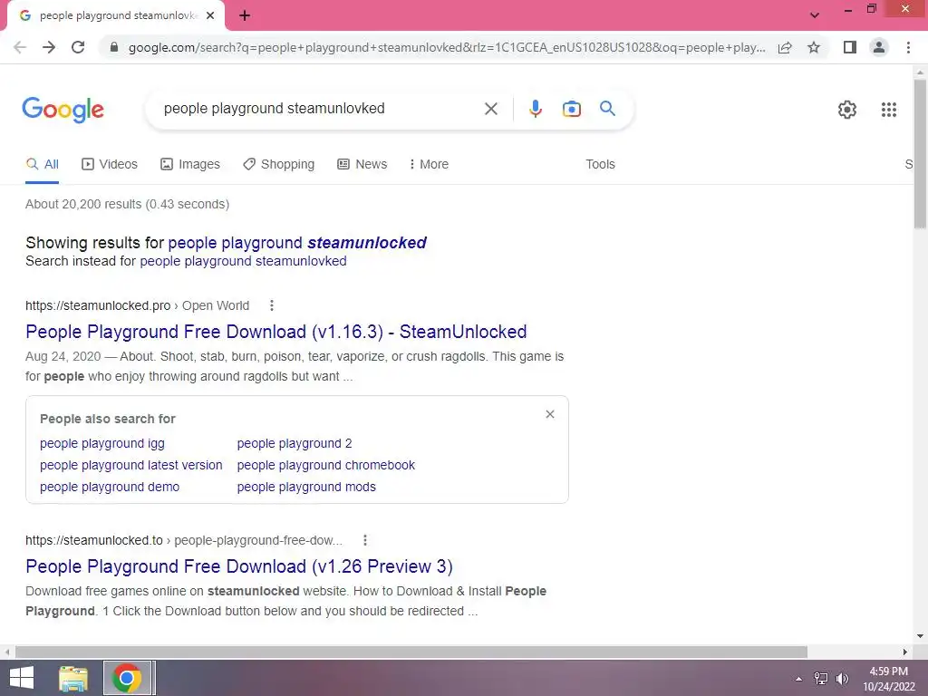Select 'people playground 2' suggestion
The width and height of the screenshot is (928, 696).
(x=295, y=443)
